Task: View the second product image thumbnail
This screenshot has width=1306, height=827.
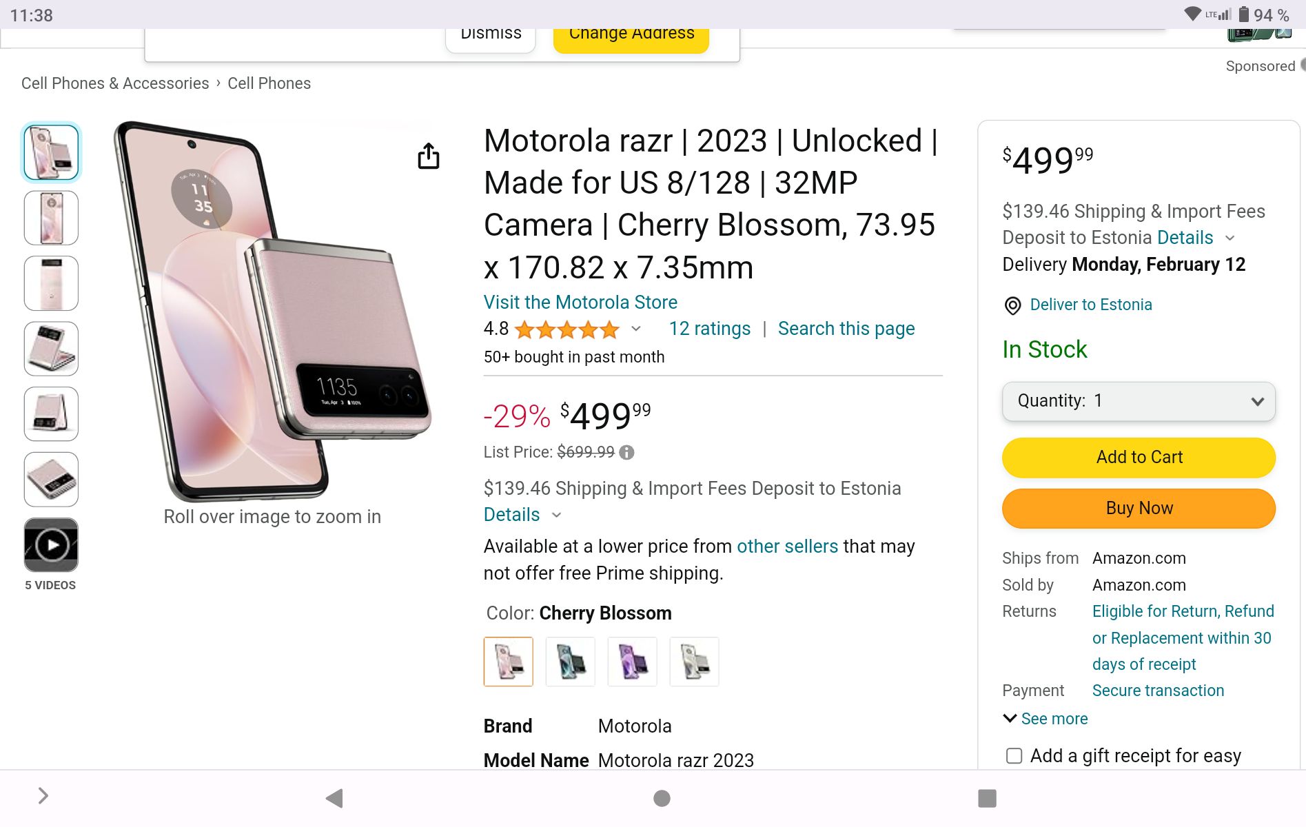Action: click(51, 218)
